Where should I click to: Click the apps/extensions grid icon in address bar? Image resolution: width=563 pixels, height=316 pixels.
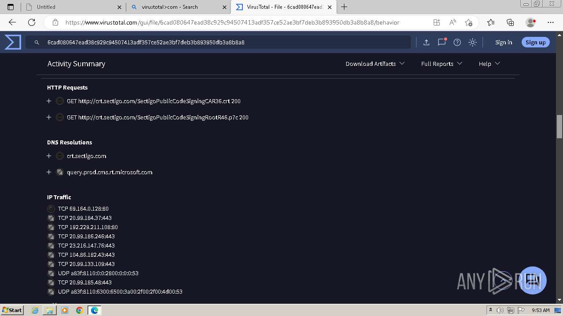click(x=436, y=22)
